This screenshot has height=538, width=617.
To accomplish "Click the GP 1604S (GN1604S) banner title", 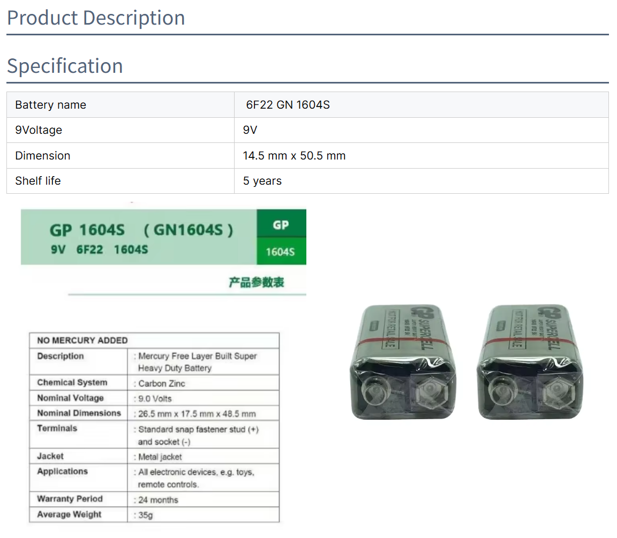I will tap(141, 230).
